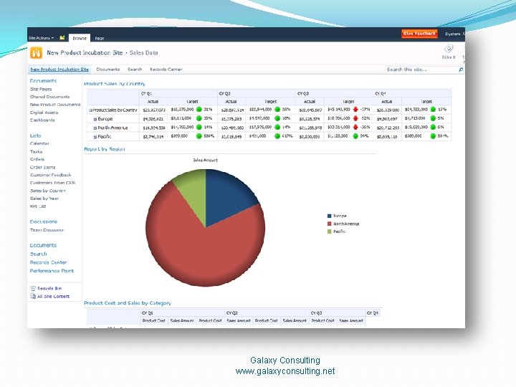Click the All Site Content icon

33,296
